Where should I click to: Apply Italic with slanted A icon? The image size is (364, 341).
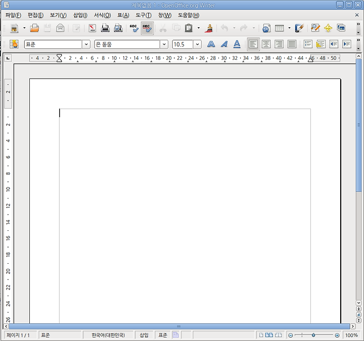tap(224, 44)
